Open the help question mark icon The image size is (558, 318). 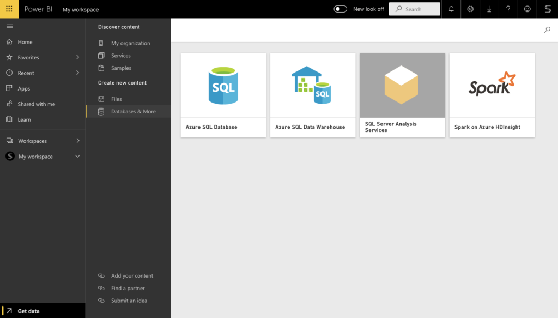[x=508, y=9]
